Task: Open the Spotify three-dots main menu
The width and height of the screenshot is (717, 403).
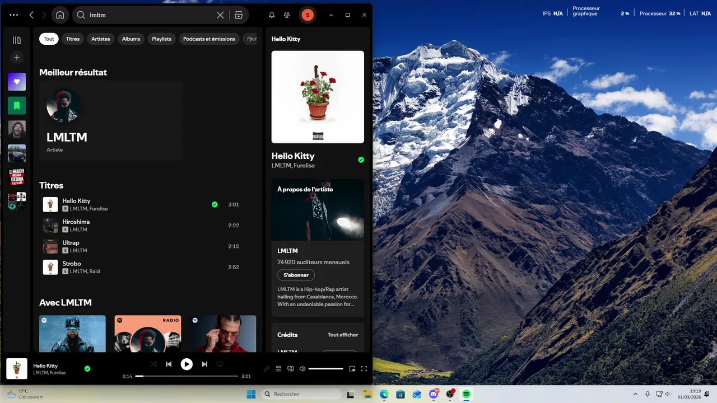Action: [14, 15]
